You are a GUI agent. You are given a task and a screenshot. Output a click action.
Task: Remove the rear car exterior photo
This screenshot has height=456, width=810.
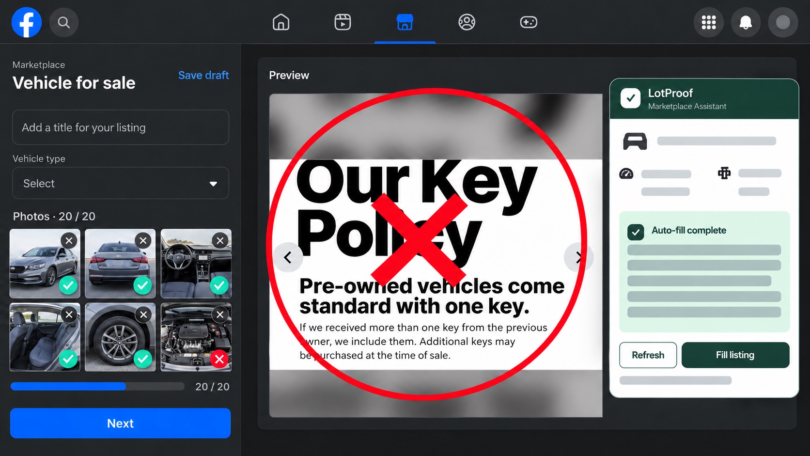[x=143, y=240]
